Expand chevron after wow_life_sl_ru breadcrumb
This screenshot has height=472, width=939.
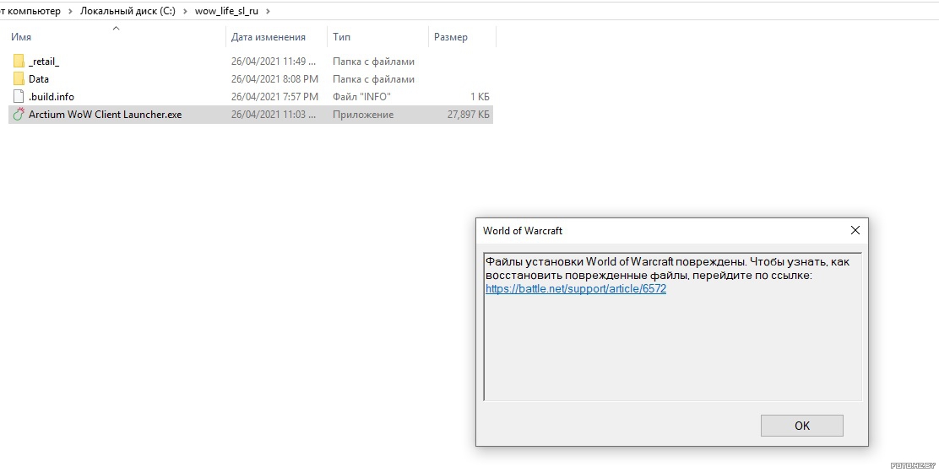(268, 11)
